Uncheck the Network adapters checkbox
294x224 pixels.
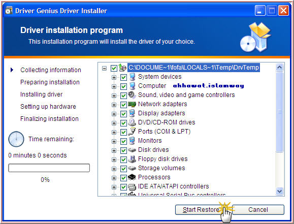click(123, 105)
